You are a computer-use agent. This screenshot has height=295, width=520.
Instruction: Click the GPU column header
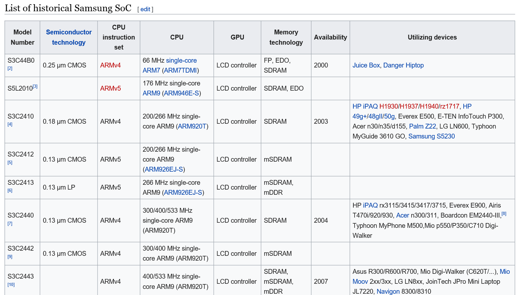tap(237, 37)
